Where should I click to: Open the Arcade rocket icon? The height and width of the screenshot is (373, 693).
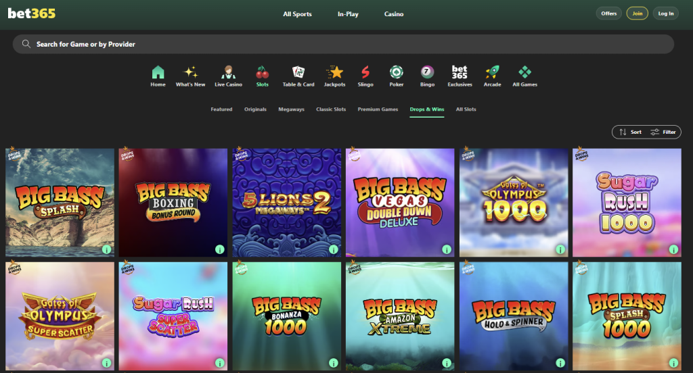[493, 72]
